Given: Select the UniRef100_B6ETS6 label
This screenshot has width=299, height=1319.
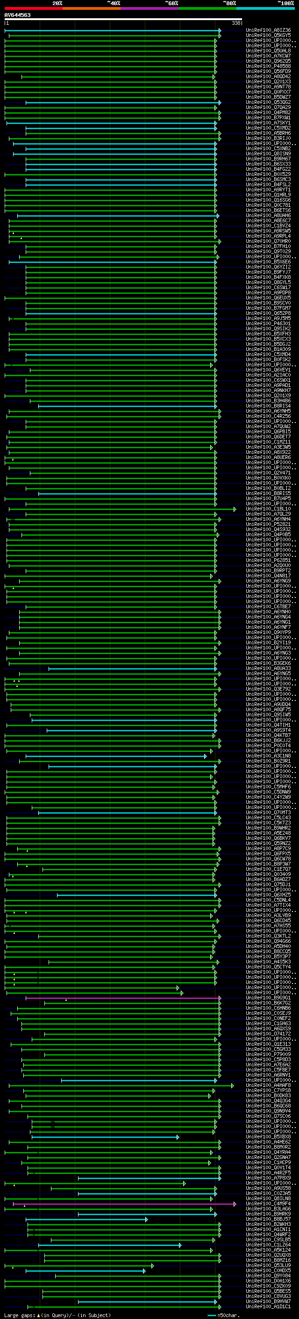Looking at the screenshot, I should 268,211.
